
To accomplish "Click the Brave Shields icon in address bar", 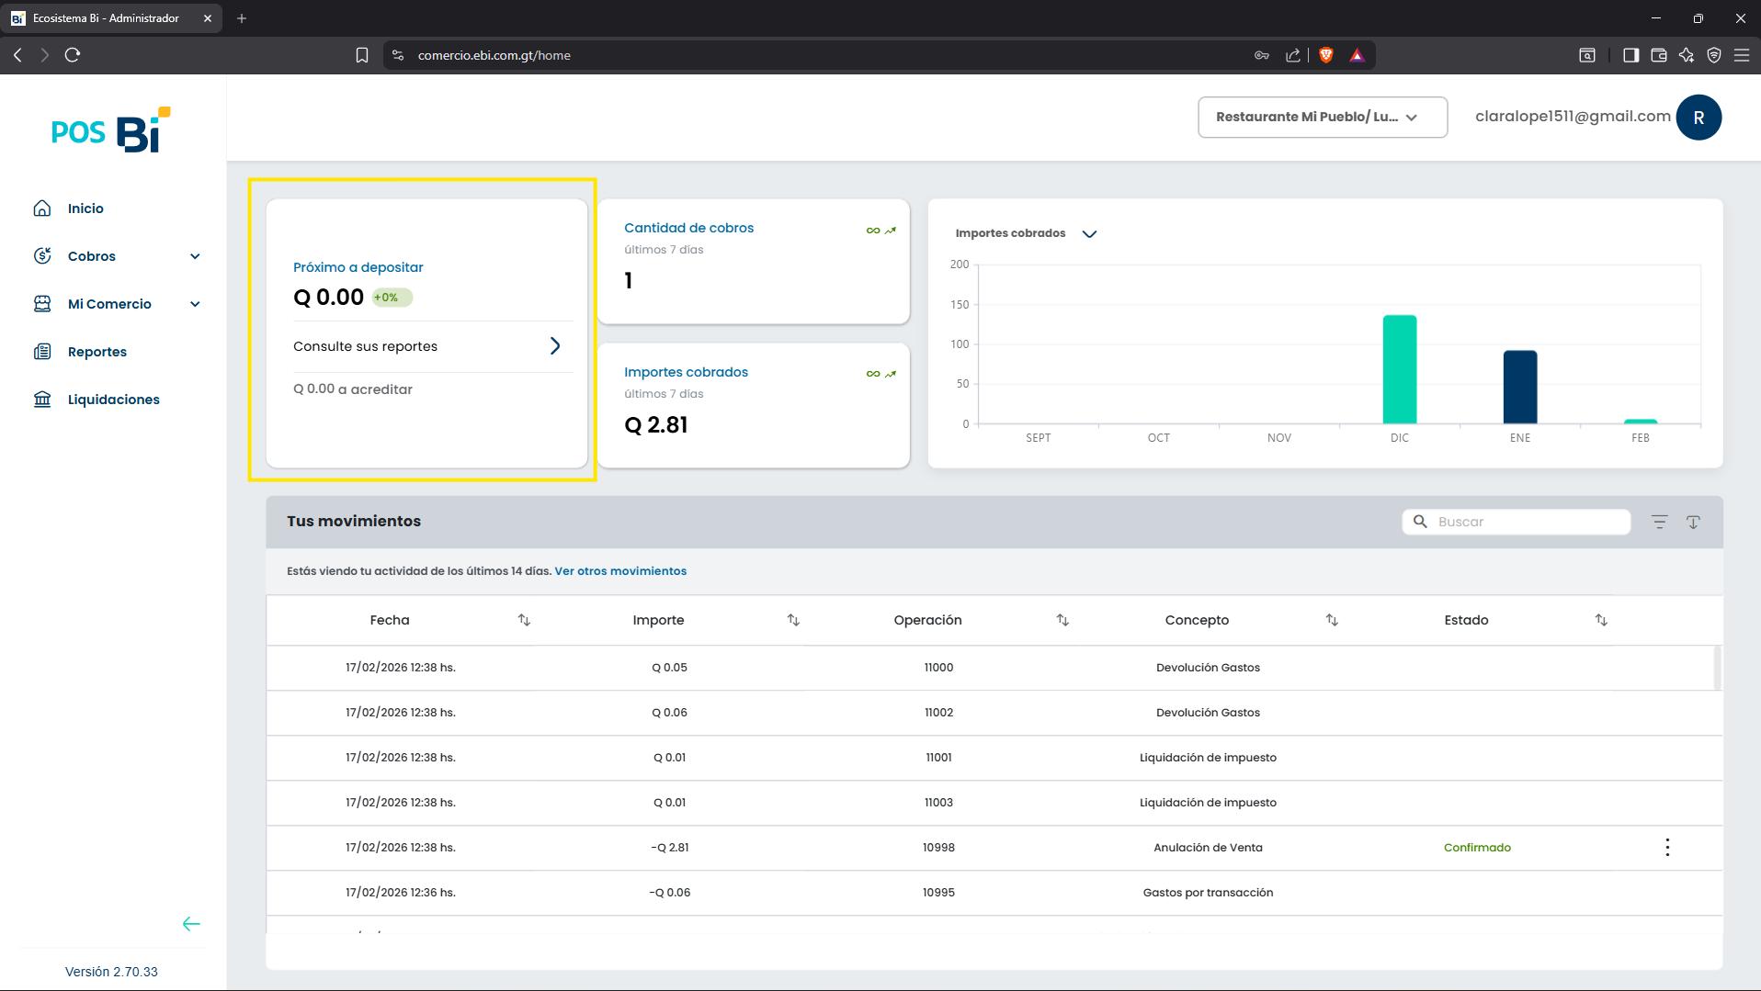I will click(1325, 55).
